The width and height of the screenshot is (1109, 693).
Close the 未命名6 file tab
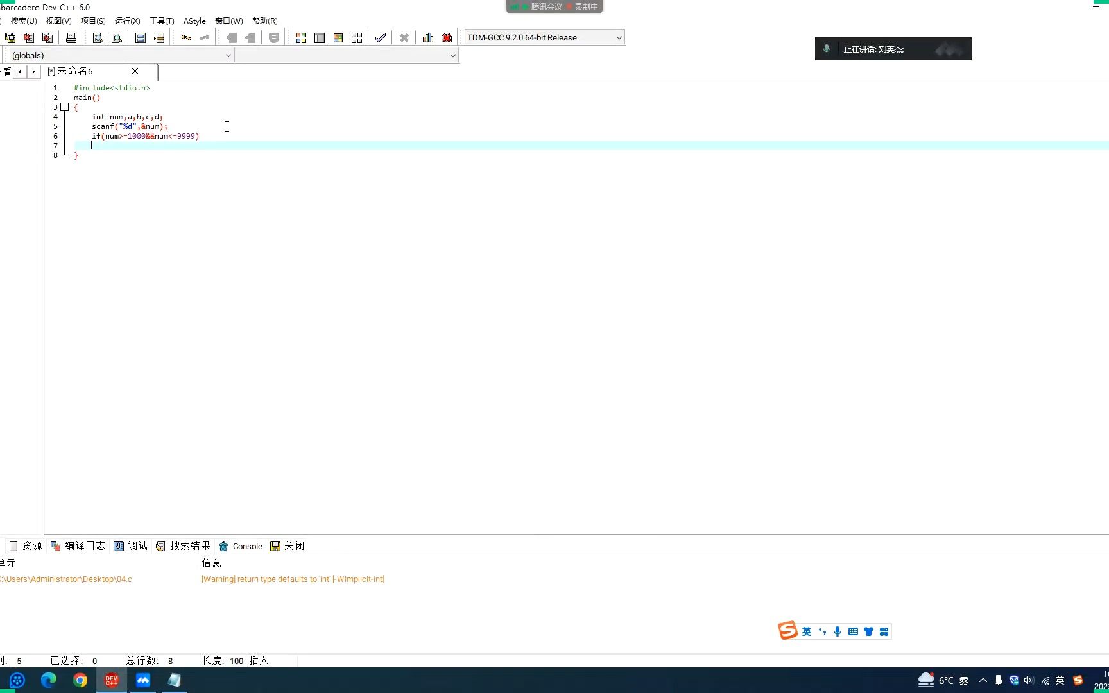pyautogui.click(x=135, y=71)
